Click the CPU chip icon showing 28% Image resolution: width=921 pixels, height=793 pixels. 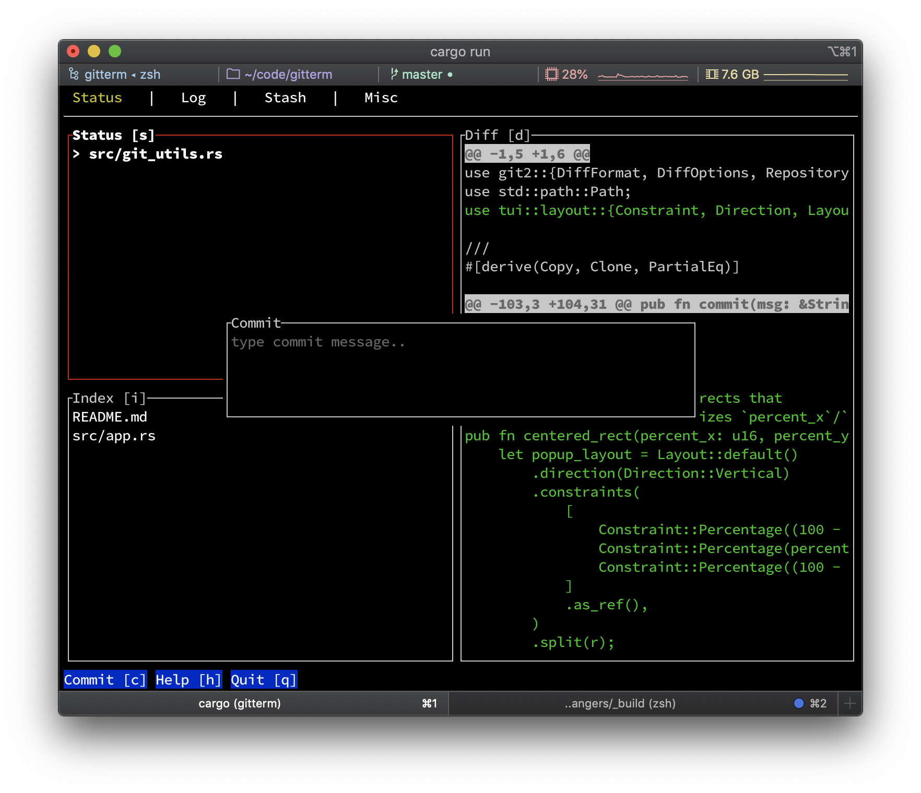[x=551, y=75]
